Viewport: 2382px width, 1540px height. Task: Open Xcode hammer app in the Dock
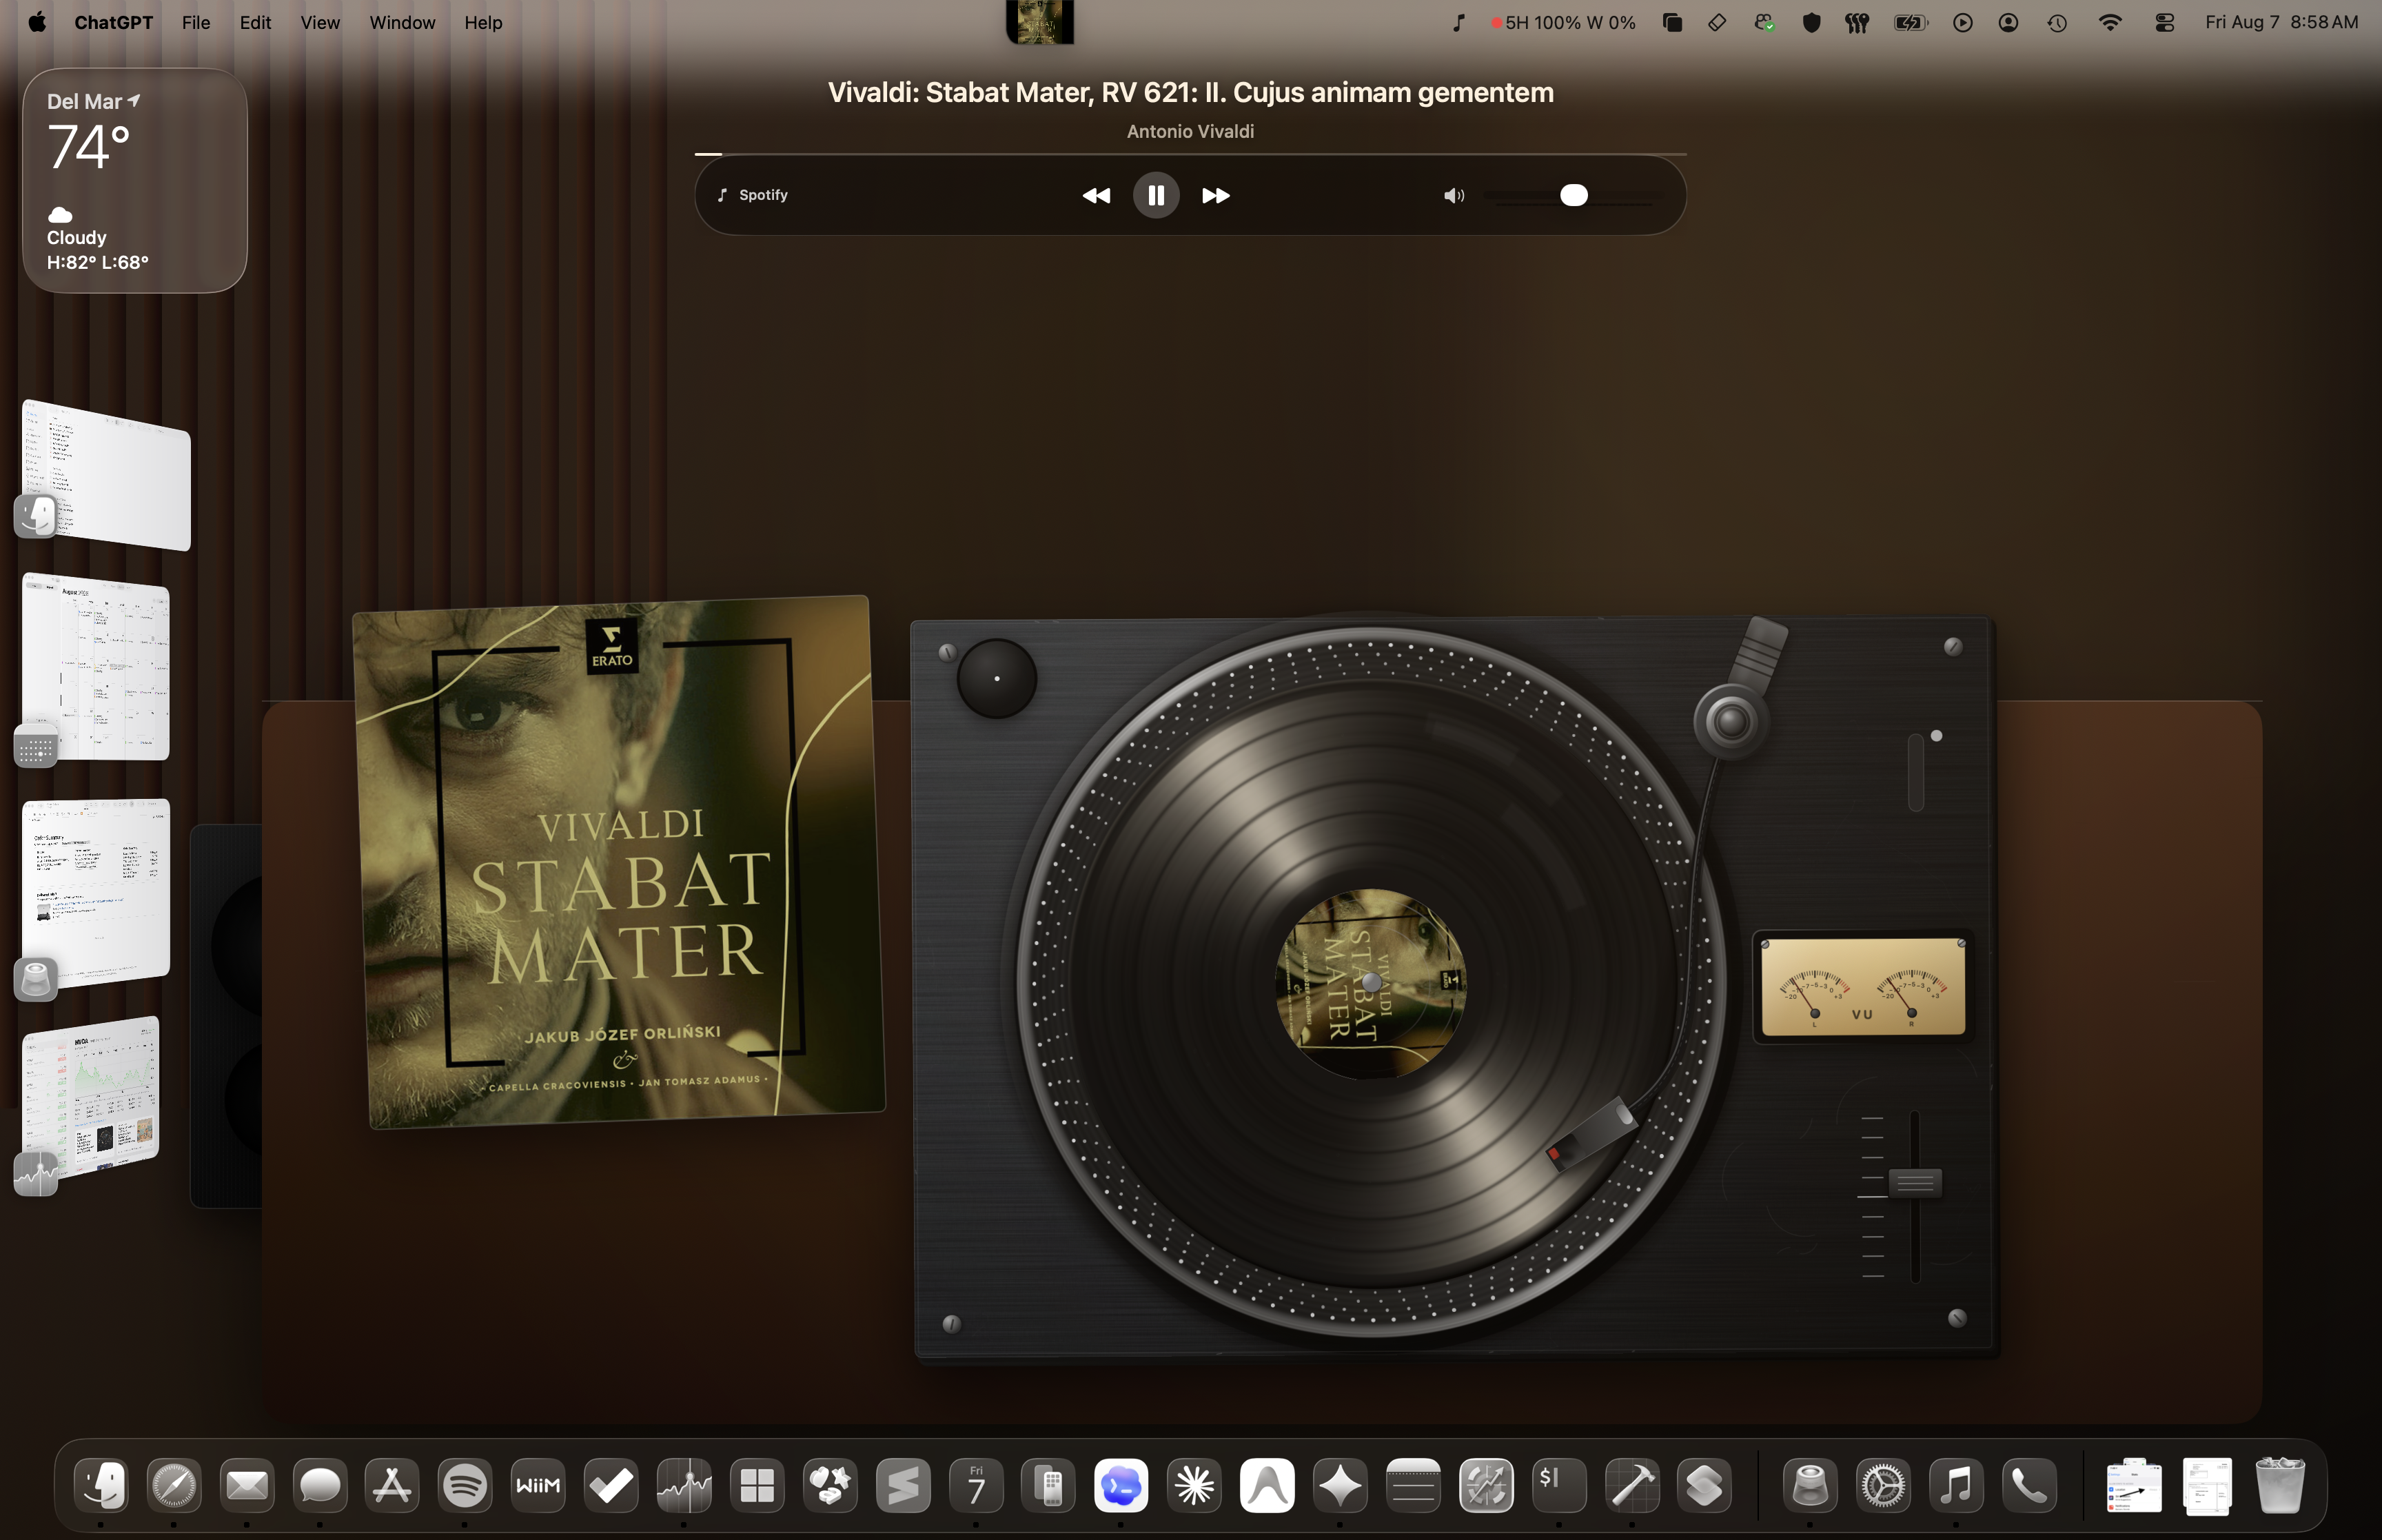click(1632, 1485)
